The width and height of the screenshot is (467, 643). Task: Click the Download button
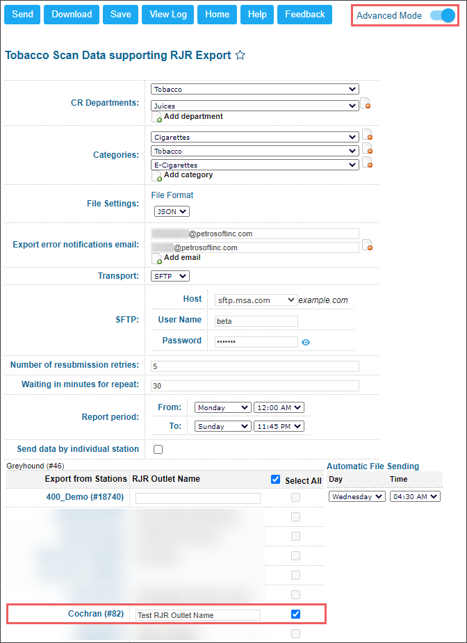point(72,15)
